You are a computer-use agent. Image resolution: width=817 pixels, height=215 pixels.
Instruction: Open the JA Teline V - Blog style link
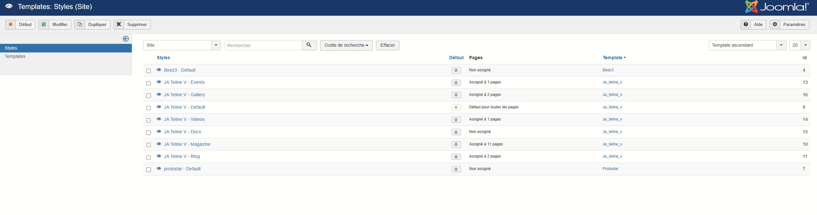click(182, 156)
